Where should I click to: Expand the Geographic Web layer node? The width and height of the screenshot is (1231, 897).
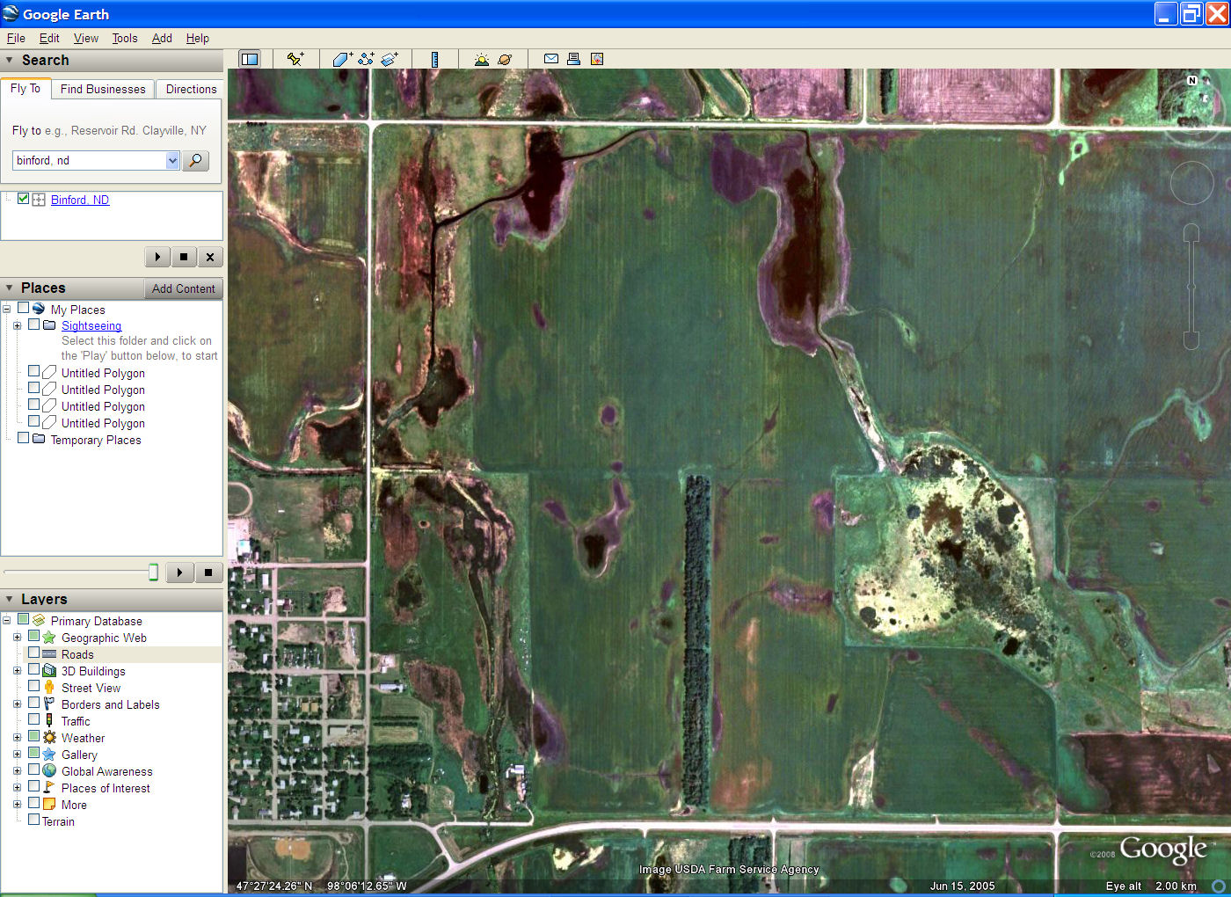click(17, 638)
